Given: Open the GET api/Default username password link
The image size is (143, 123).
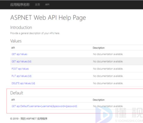Looking at the screenshot, I should tap(44, 106).
